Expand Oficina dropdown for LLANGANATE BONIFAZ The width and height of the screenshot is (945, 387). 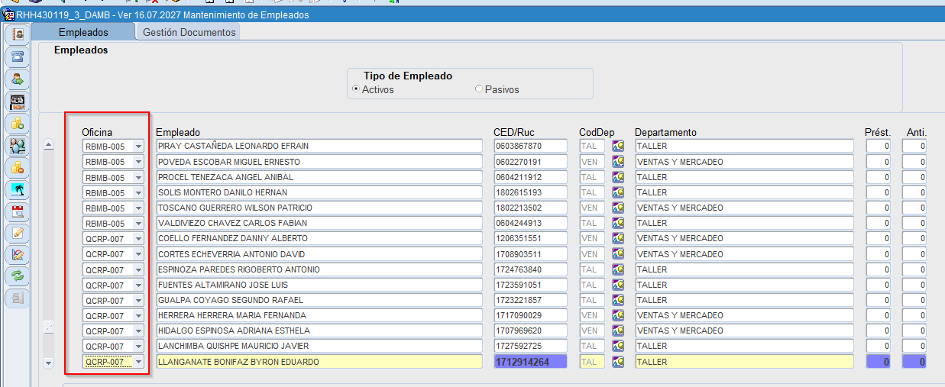coord(138,362)
